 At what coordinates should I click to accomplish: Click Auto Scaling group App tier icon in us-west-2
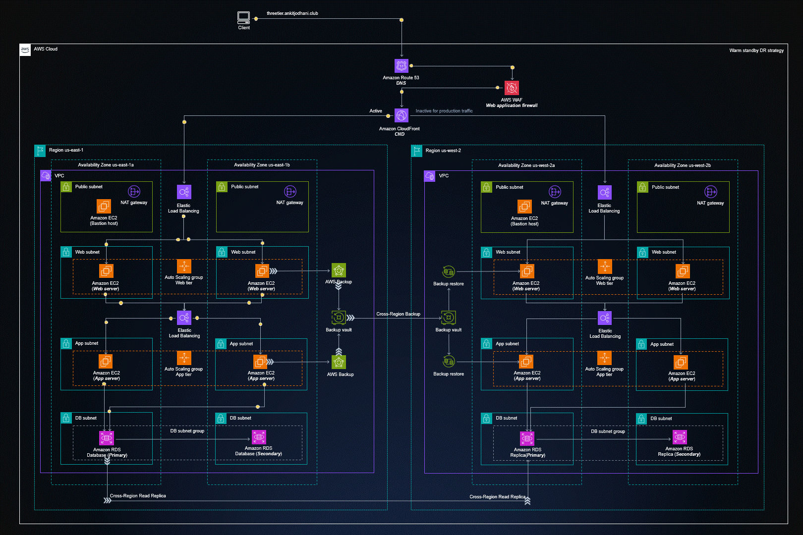pos(605,358)
